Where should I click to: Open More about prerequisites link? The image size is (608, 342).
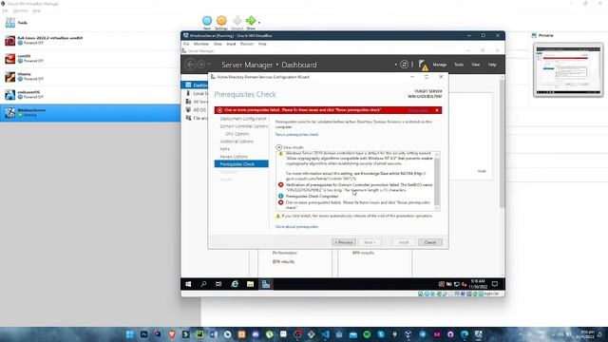coord(296,226)
